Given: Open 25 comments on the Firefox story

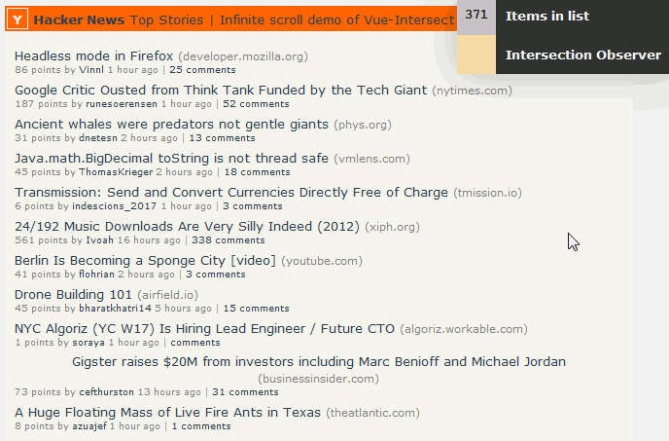Looking at the screenshot, I should (202, 70).
